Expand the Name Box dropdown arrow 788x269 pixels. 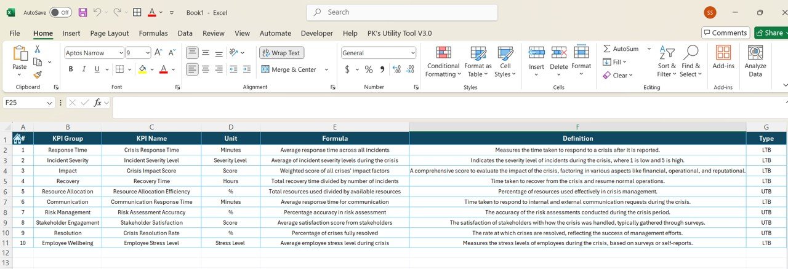50,103
